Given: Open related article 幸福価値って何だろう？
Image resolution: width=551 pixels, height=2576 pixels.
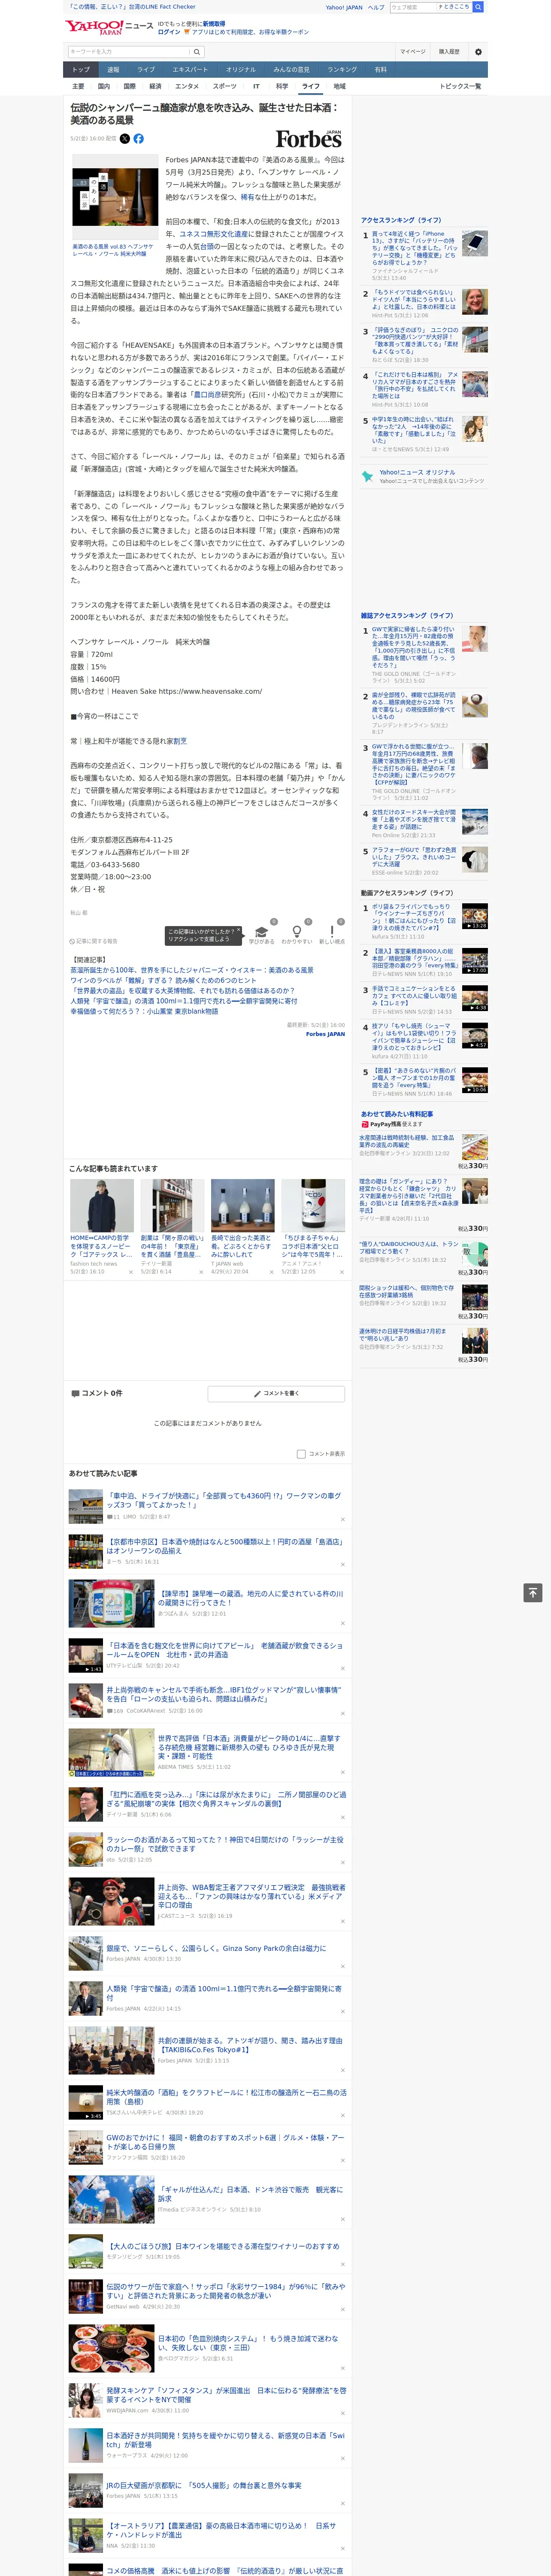Looking at the screenshot, I should click(x=144, y=1011).
